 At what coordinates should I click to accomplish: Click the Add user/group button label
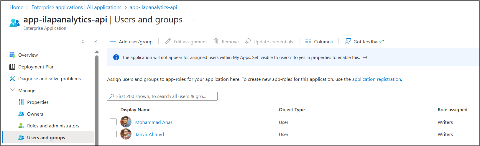coord(136,42)
